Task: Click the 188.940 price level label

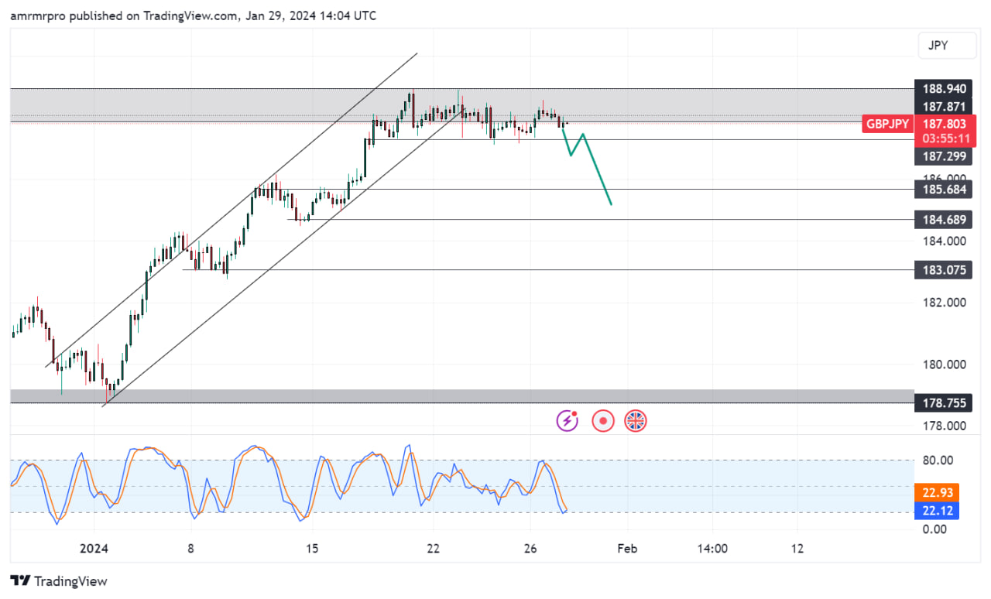Action: (x=943, y=88)
